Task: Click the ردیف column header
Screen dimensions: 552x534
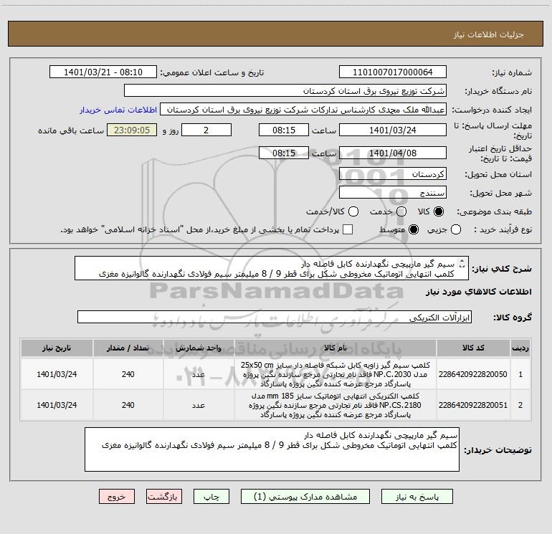Action: click(520, 348)
